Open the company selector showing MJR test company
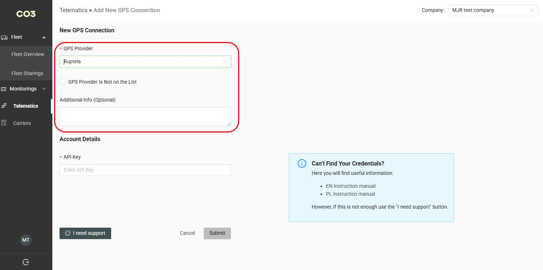The width and height of the screenshot is (543, 270). [492, 10]
